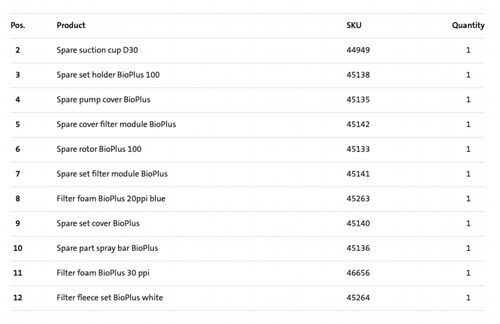Choose Filter foam BioPlus 30 ppi
The height and width of the screenshot is (324, 500).
click(x=103, y=273)
